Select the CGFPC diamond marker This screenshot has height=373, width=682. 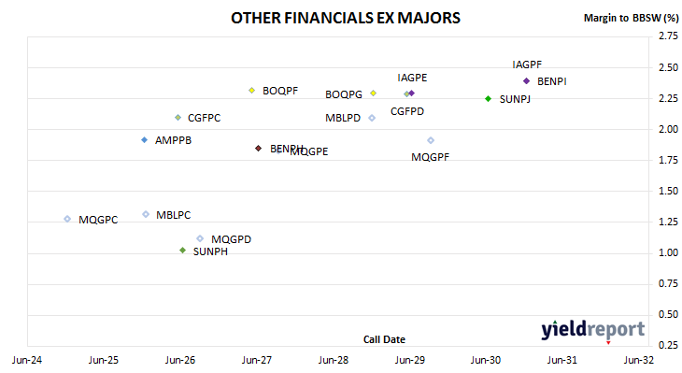coord(178,118)
